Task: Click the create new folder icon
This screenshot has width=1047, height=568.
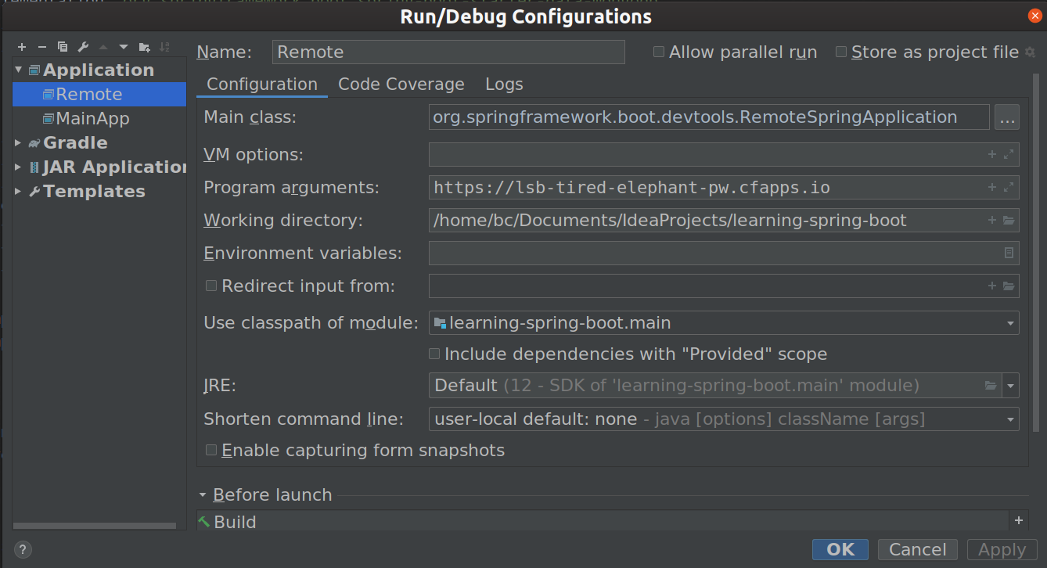Action: (x=144, y=47)
